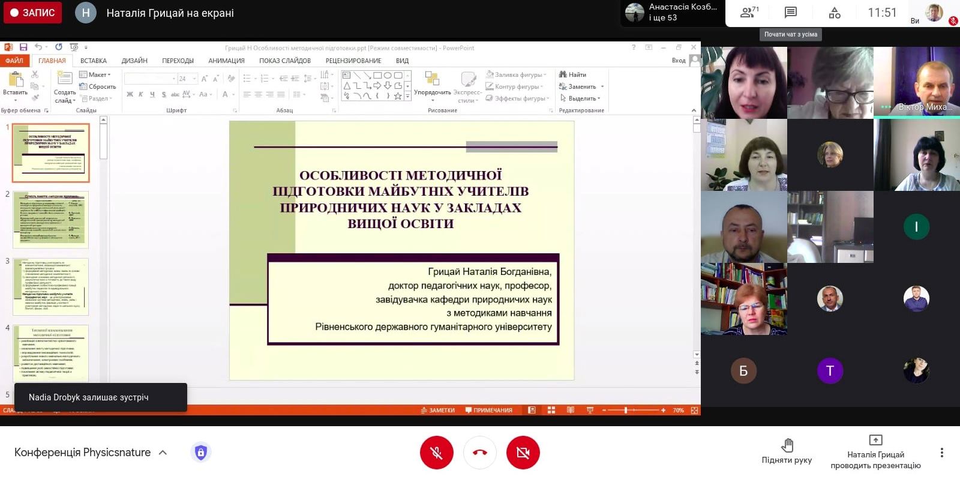Open the Meet chat panel icon

[791, 13]
